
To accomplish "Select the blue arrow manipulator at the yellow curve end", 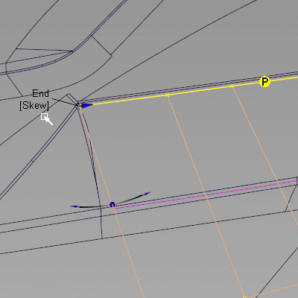I will (86, 105).
